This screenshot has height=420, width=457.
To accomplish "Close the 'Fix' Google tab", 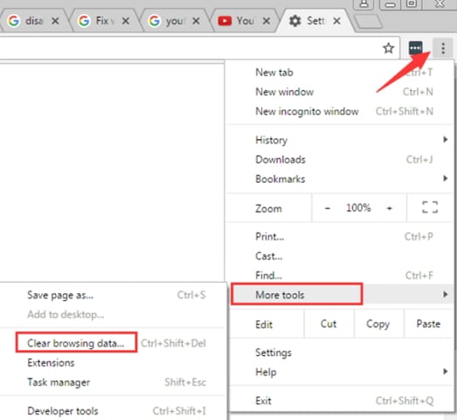I will (x=126, y=21).
